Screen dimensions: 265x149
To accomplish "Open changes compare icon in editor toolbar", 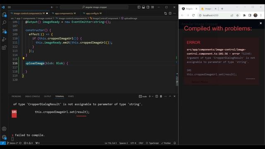I will coord(166,13).
